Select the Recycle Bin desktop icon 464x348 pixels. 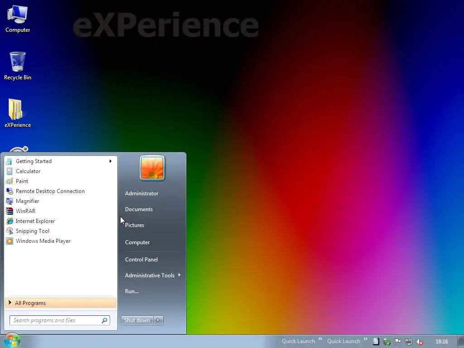click(18, 66)
